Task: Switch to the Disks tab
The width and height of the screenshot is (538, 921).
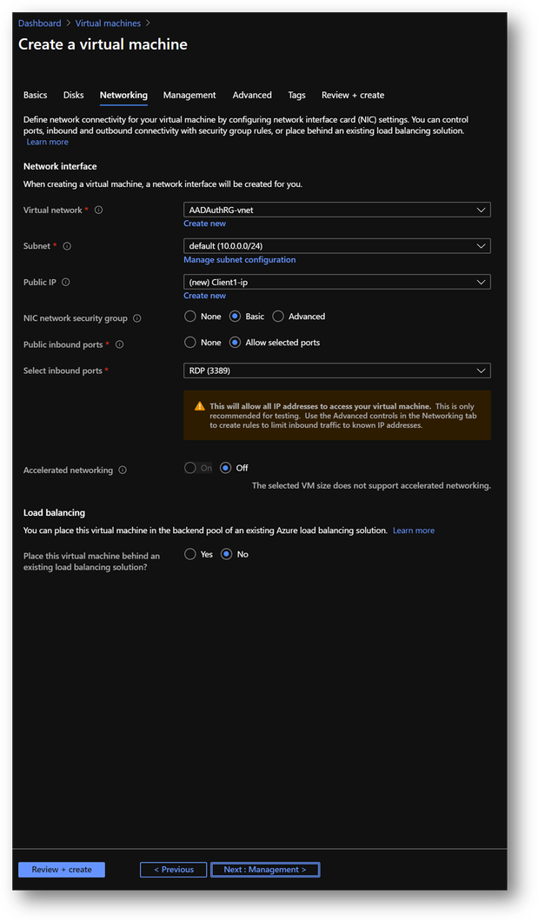Action: coord(74,96)
